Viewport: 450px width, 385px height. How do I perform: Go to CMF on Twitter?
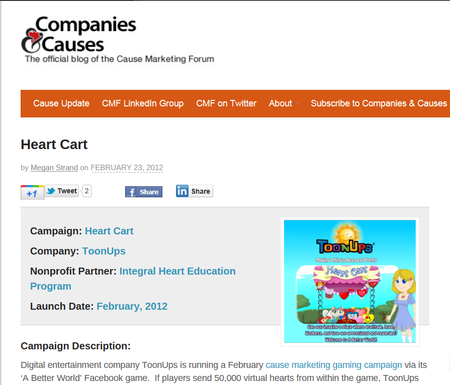(226, 103)
